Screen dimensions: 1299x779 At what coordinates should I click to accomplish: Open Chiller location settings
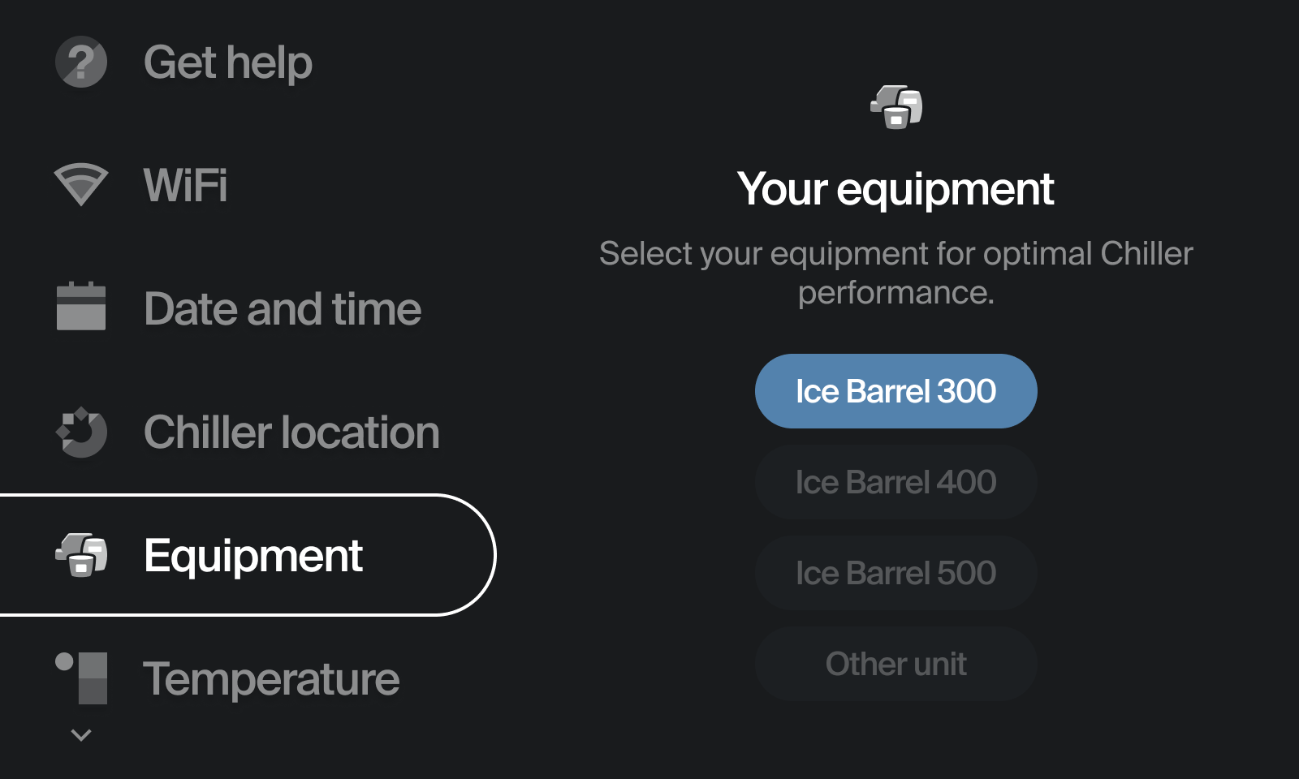(x=291, y=432)
